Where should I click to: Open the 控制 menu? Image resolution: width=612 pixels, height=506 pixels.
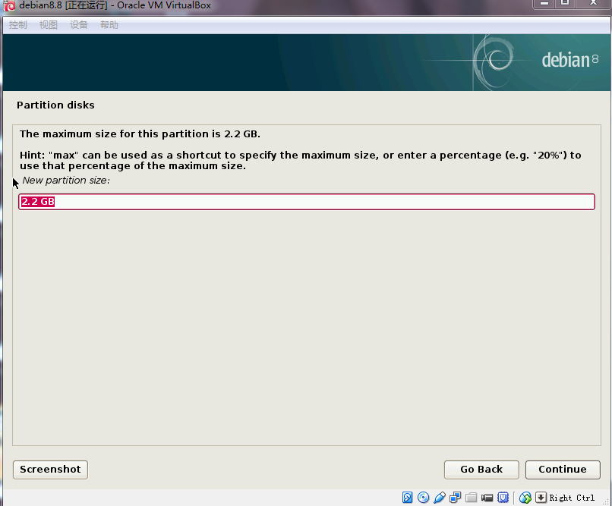pos(17,25)
